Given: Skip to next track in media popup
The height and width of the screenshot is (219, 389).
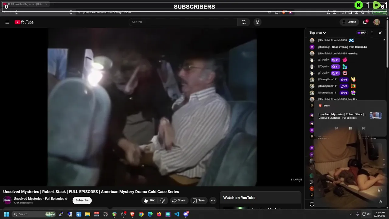Looking at the screenshot, I should [x=363, y=128].
